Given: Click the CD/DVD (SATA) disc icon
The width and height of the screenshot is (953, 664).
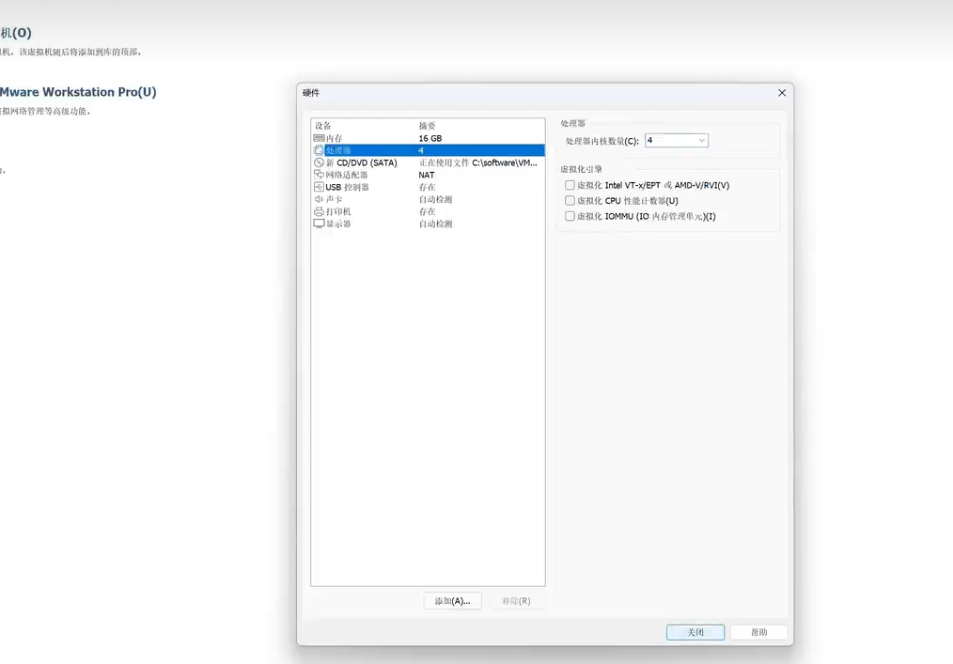Looking at the screenshot, I should 319,162.
